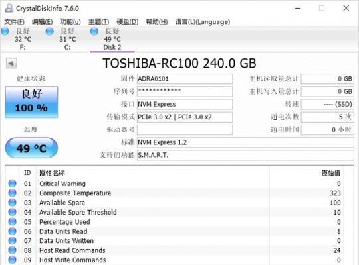The height and width of the screenshot is (265, 359).
Task: Click the standard field NVM Express 1.2
Action: 245,142
